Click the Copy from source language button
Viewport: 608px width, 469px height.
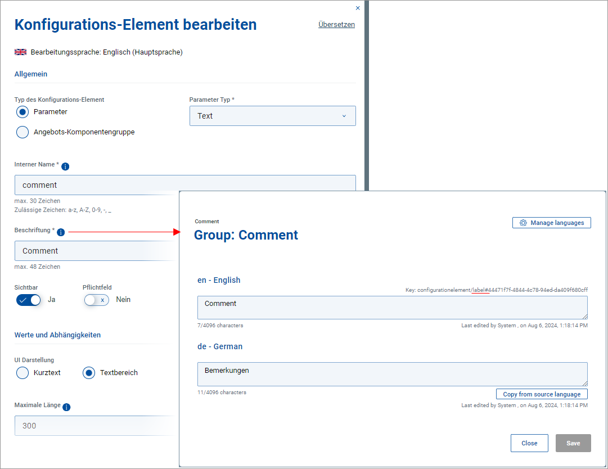[542, 394]
